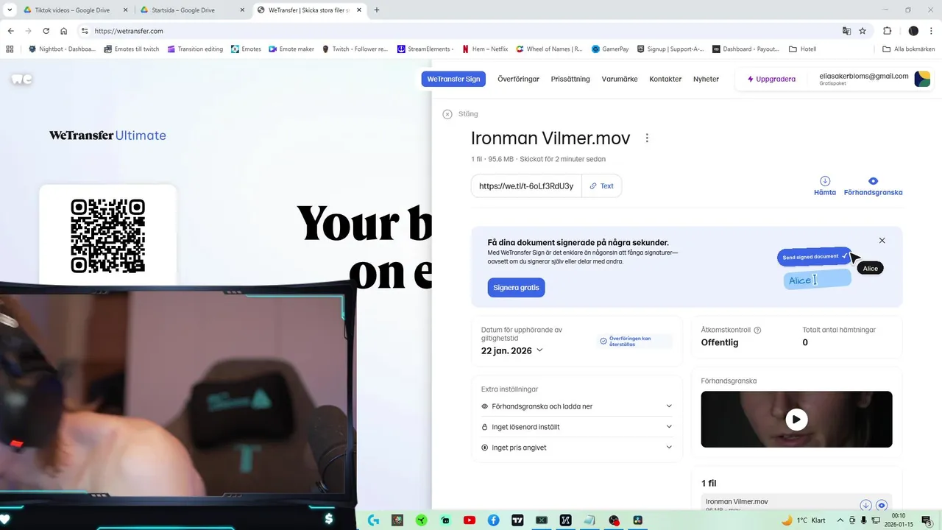Open the Överföringar menu item
Screen dimensions: 942x530
[518, 79]
